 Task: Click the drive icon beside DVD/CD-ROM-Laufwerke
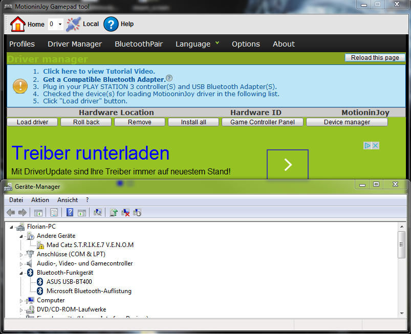pos(30,309)
